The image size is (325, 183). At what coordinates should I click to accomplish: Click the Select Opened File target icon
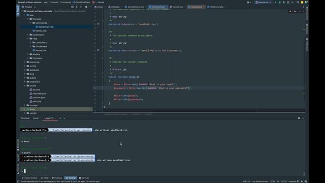click(72, 7)
